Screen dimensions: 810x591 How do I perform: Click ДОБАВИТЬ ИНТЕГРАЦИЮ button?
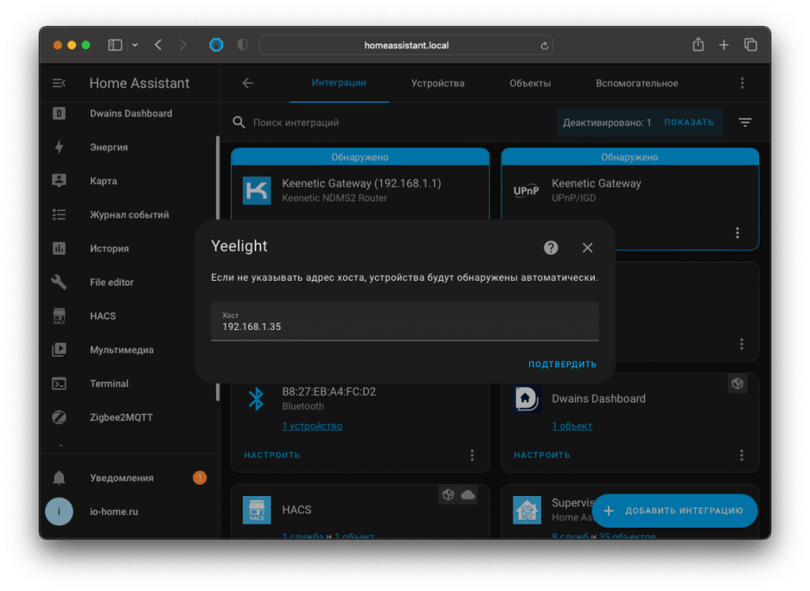tap(675, 510)
